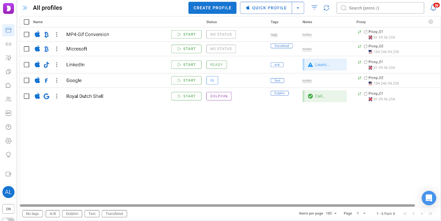441x221 pixels.
Task: Check the Microsoft profile checkbox
Action: point(26,49)
